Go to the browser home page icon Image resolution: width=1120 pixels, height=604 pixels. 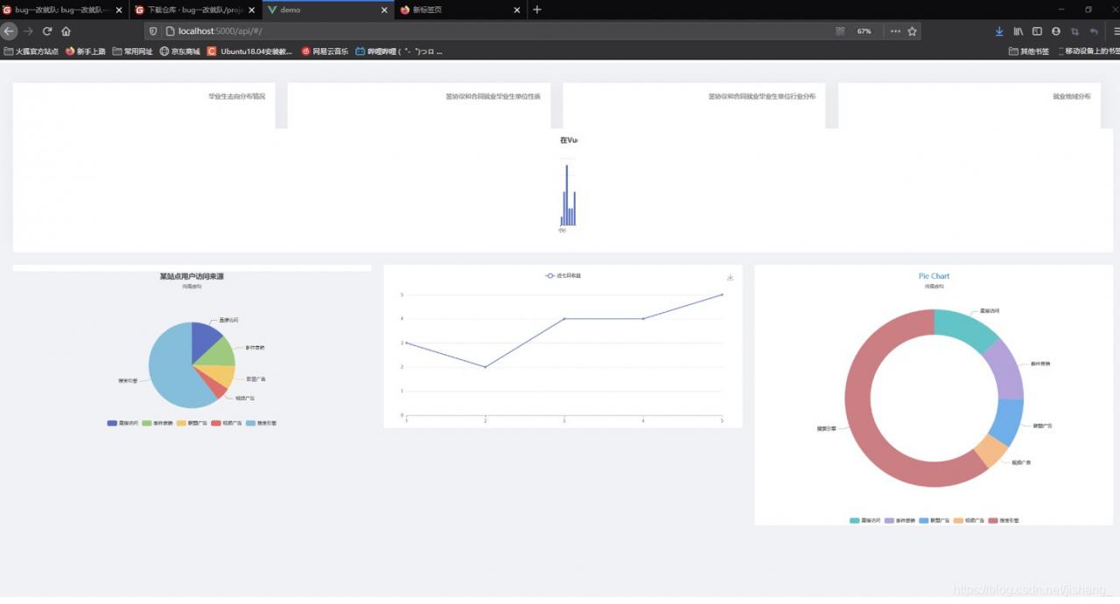coord(66,31)
